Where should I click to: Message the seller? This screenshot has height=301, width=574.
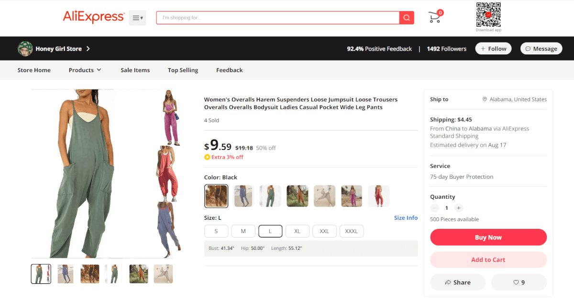(541, 49)
